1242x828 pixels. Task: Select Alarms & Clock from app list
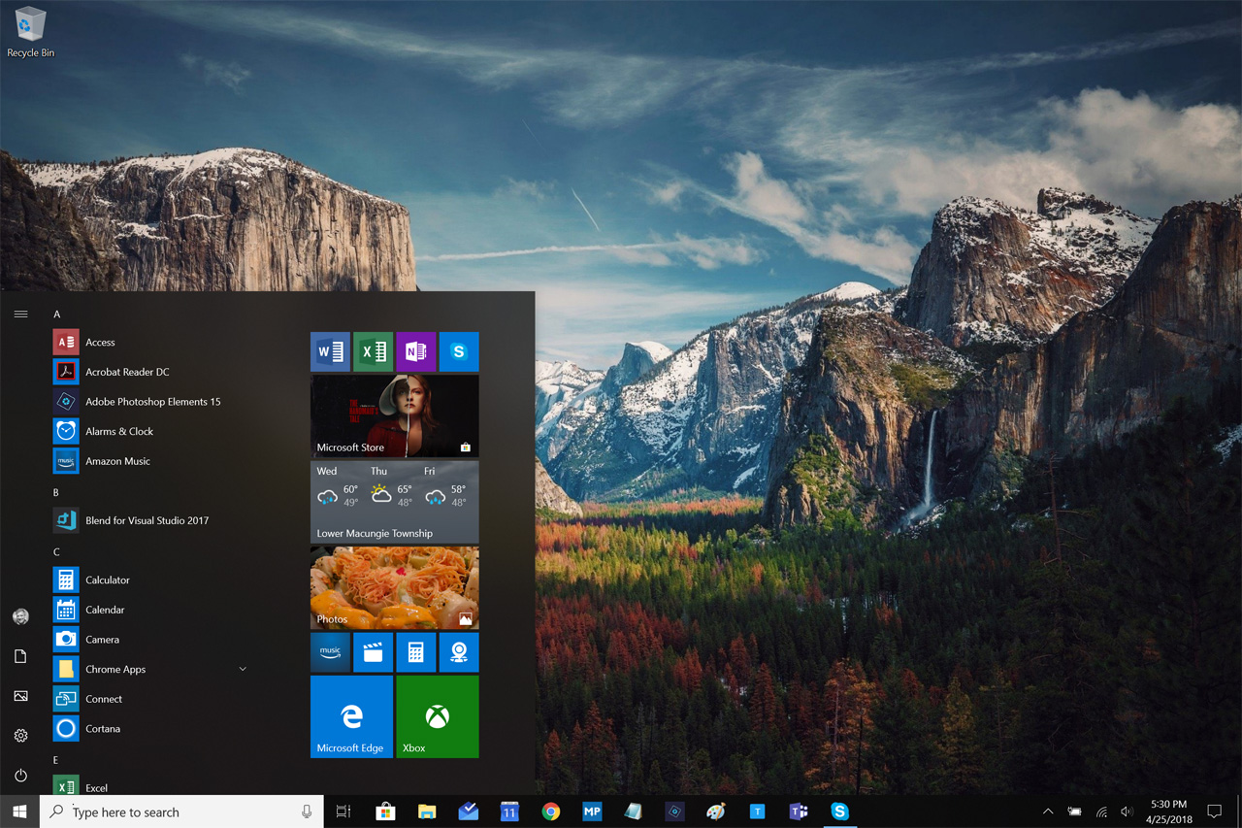pyautogui.click(x=118, y=431)
